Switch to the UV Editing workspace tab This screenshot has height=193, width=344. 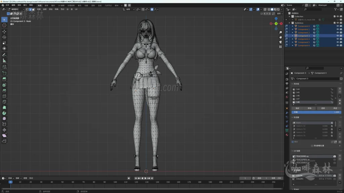click(x=61, y=5)
